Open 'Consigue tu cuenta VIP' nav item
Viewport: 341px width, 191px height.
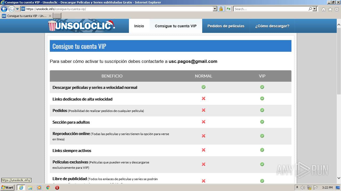(176, 26)
